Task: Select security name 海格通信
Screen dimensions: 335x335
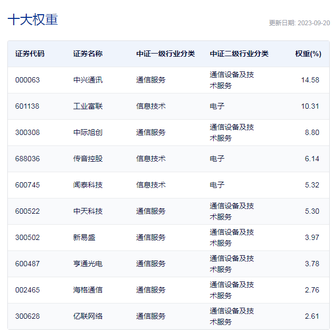Action: [88, 290]
